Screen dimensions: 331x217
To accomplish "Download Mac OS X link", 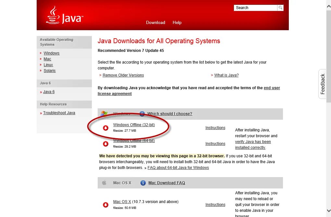I will point(122,201).
